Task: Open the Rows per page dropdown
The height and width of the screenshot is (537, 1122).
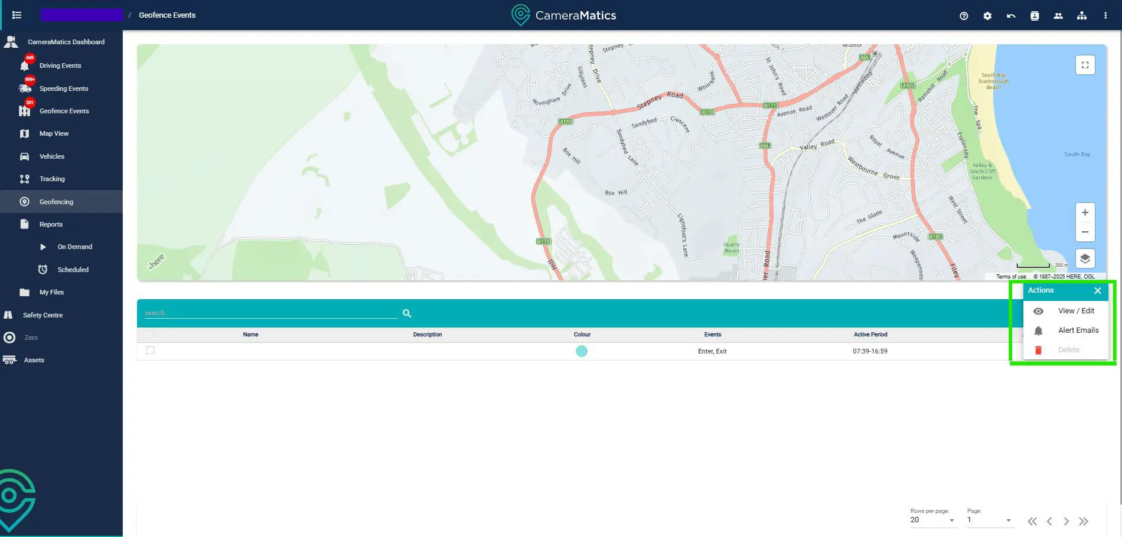Action: [932, 520]
